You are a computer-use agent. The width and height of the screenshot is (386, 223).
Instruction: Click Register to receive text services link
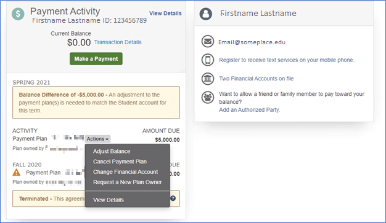287,60
